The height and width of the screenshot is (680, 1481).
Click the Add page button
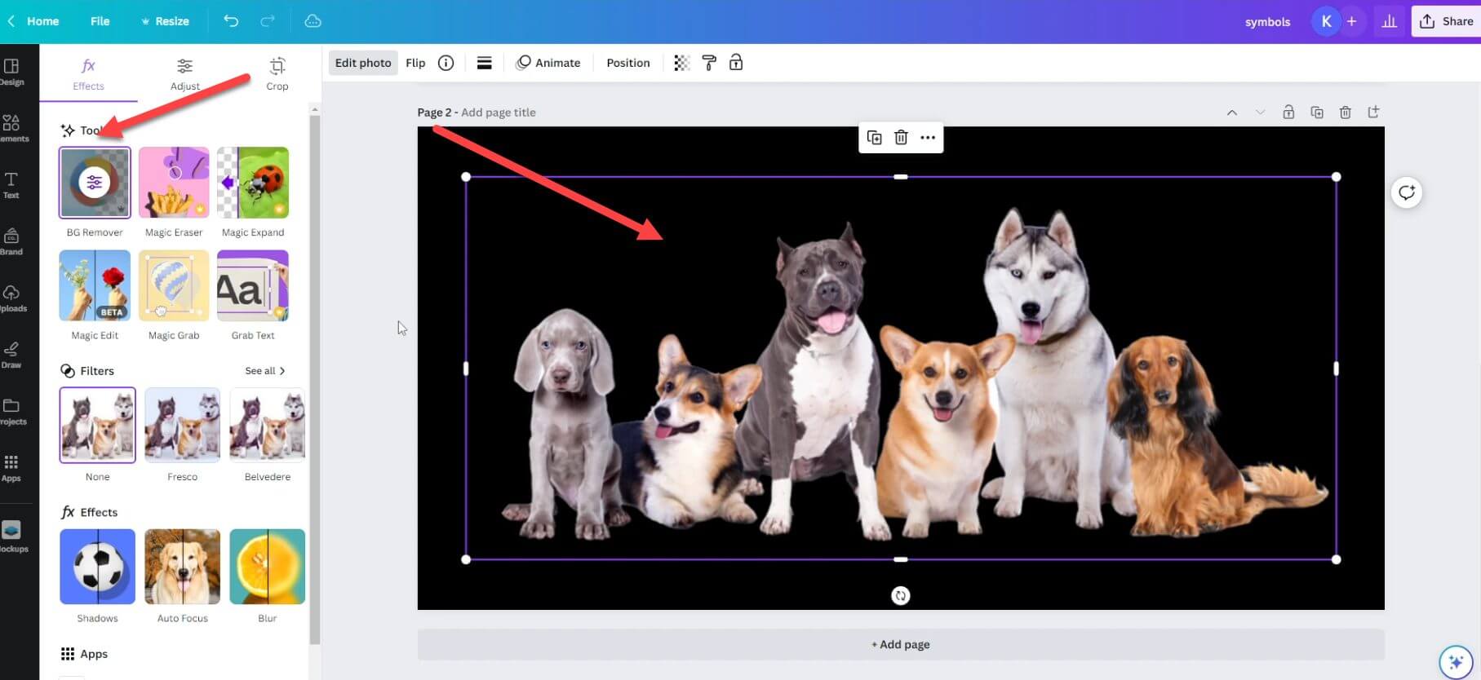click(901, 644)
